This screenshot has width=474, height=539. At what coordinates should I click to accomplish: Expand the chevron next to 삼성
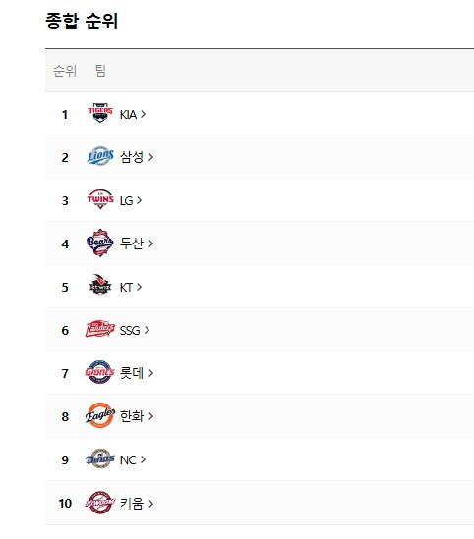[x=150, y=157]
